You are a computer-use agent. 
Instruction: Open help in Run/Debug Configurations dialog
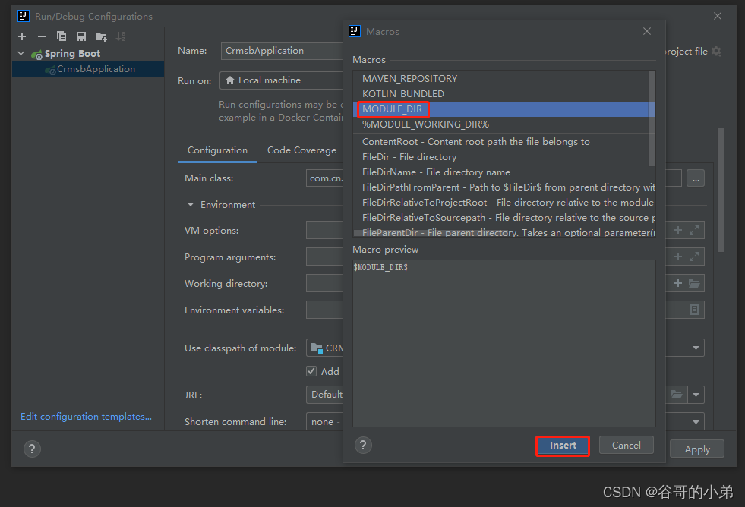pos(32,449)
